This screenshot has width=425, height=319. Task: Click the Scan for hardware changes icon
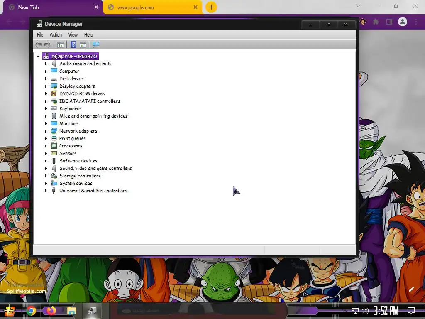point(96,45)
